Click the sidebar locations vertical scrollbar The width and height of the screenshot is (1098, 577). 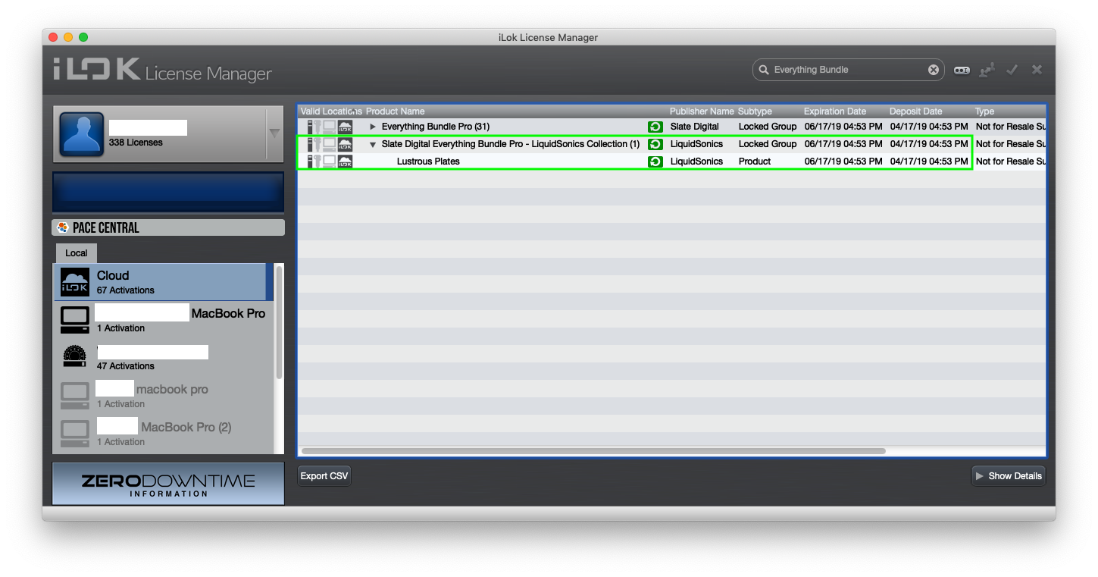[279, 322]
